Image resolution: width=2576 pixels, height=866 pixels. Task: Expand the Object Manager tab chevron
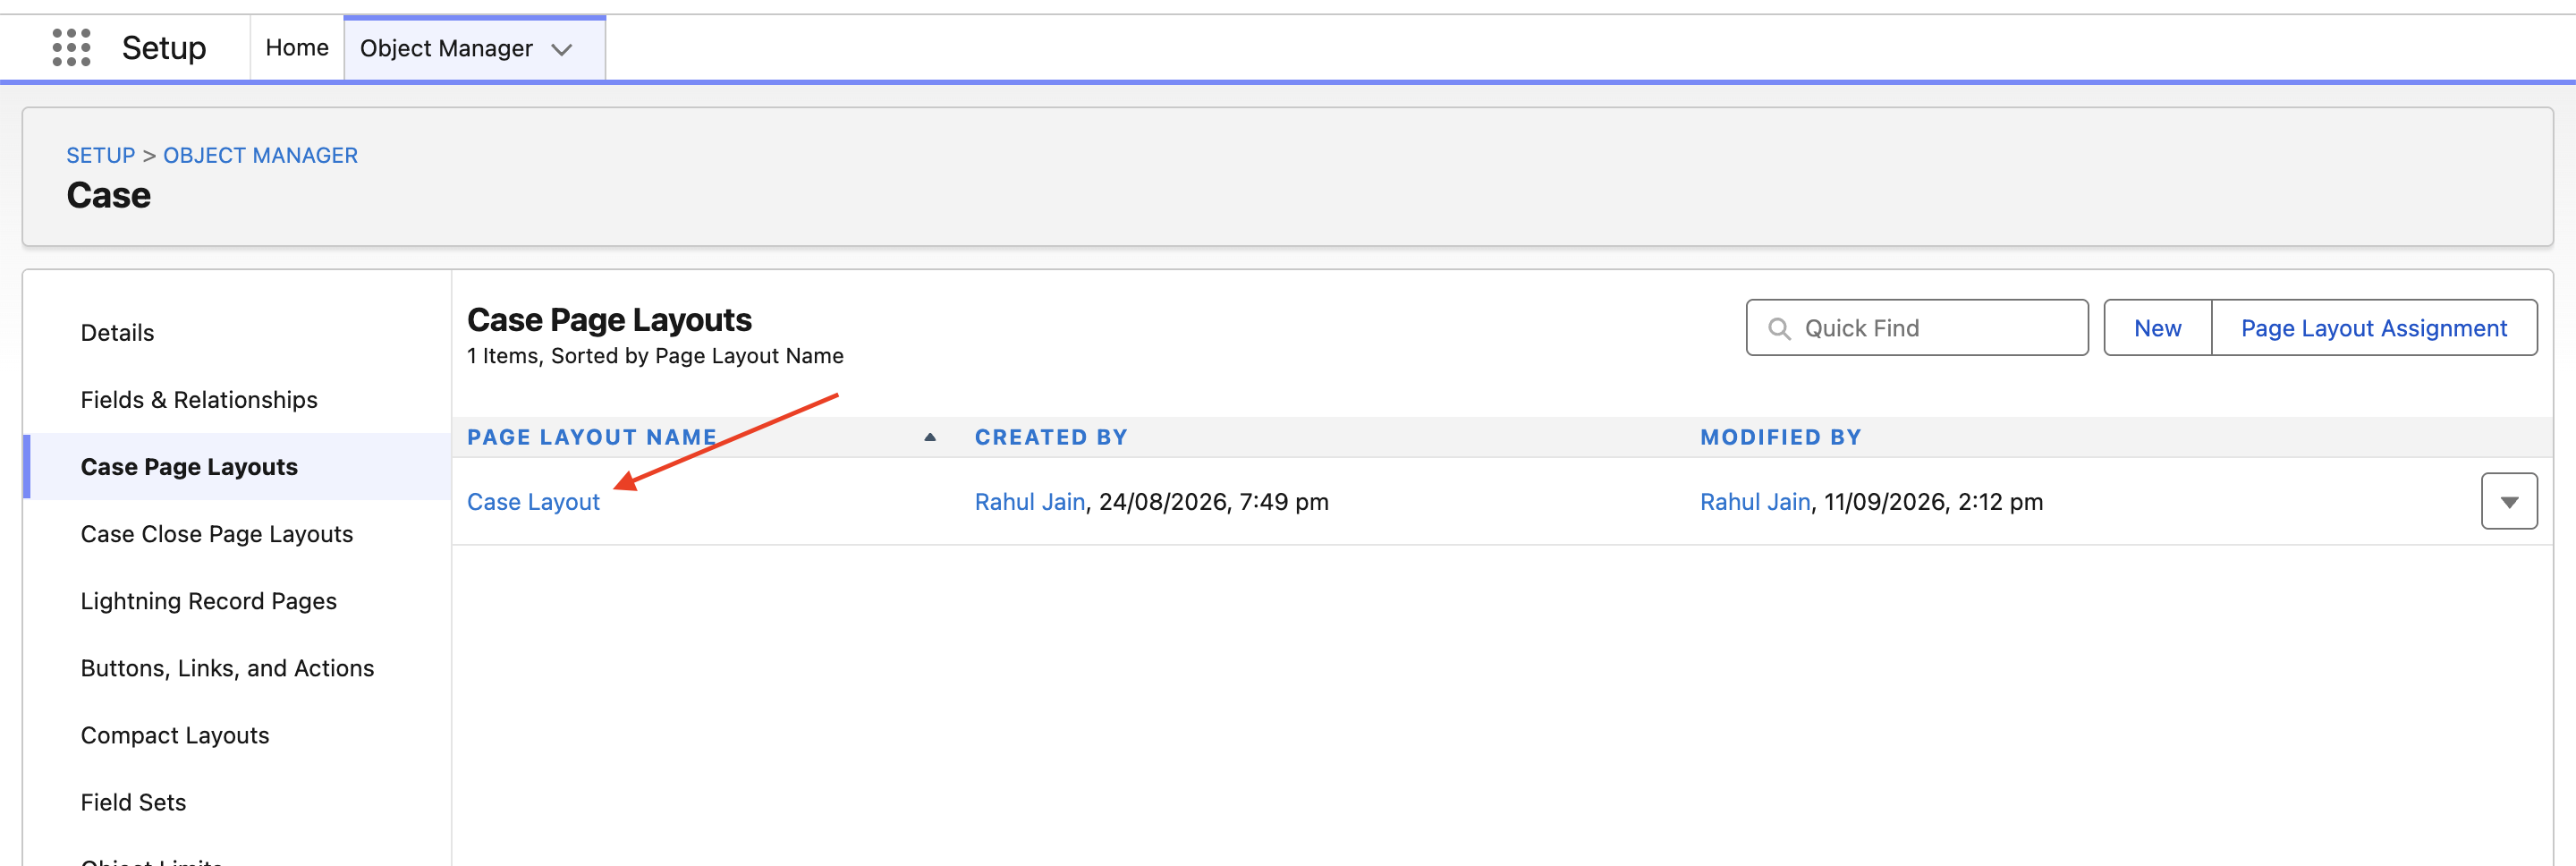click(x=562, y=49)
